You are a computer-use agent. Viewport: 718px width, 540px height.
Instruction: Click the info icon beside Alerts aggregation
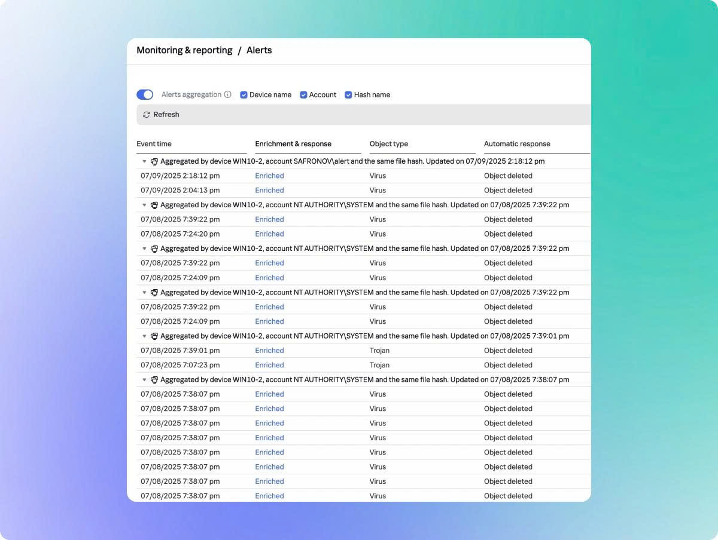[x=227, y=94]
